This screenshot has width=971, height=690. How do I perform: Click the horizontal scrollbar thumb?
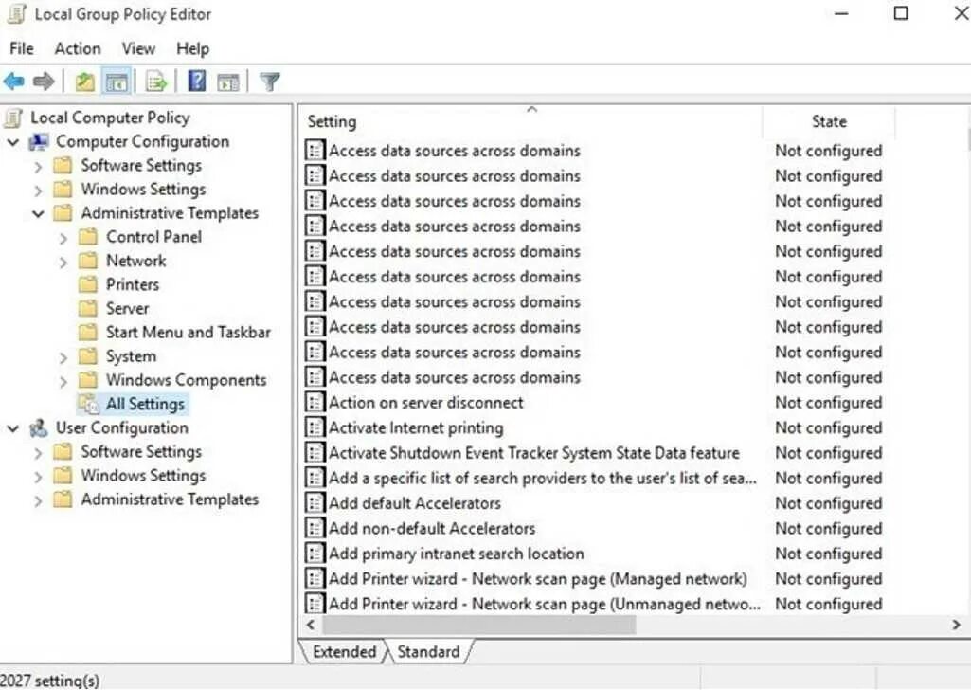click(x=479, y=625)
